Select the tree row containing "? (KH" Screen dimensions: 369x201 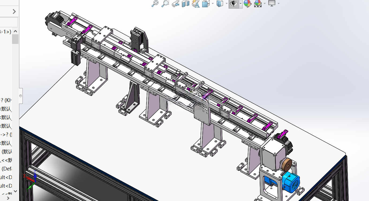(6, 100)
